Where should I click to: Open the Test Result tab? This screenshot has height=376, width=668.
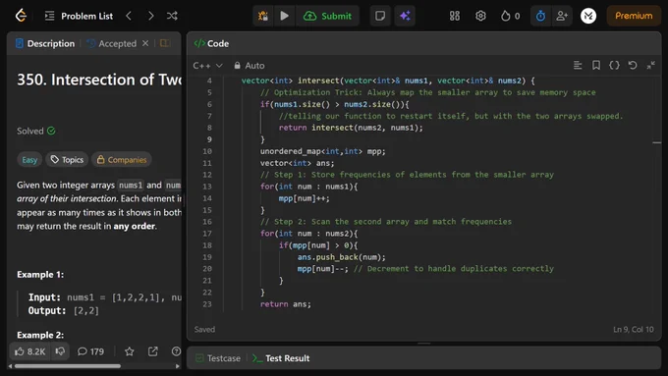point(281,358)
